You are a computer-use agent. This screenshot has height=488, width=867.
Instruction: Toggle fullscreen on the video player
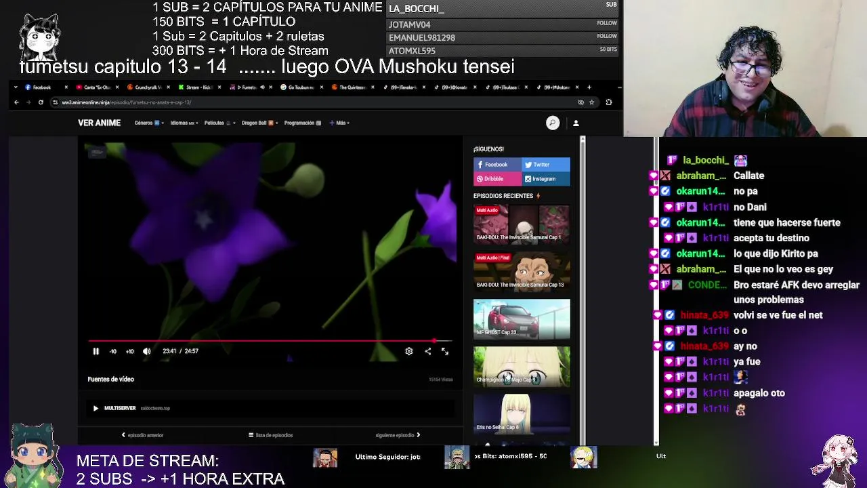[x=445, y=351]
